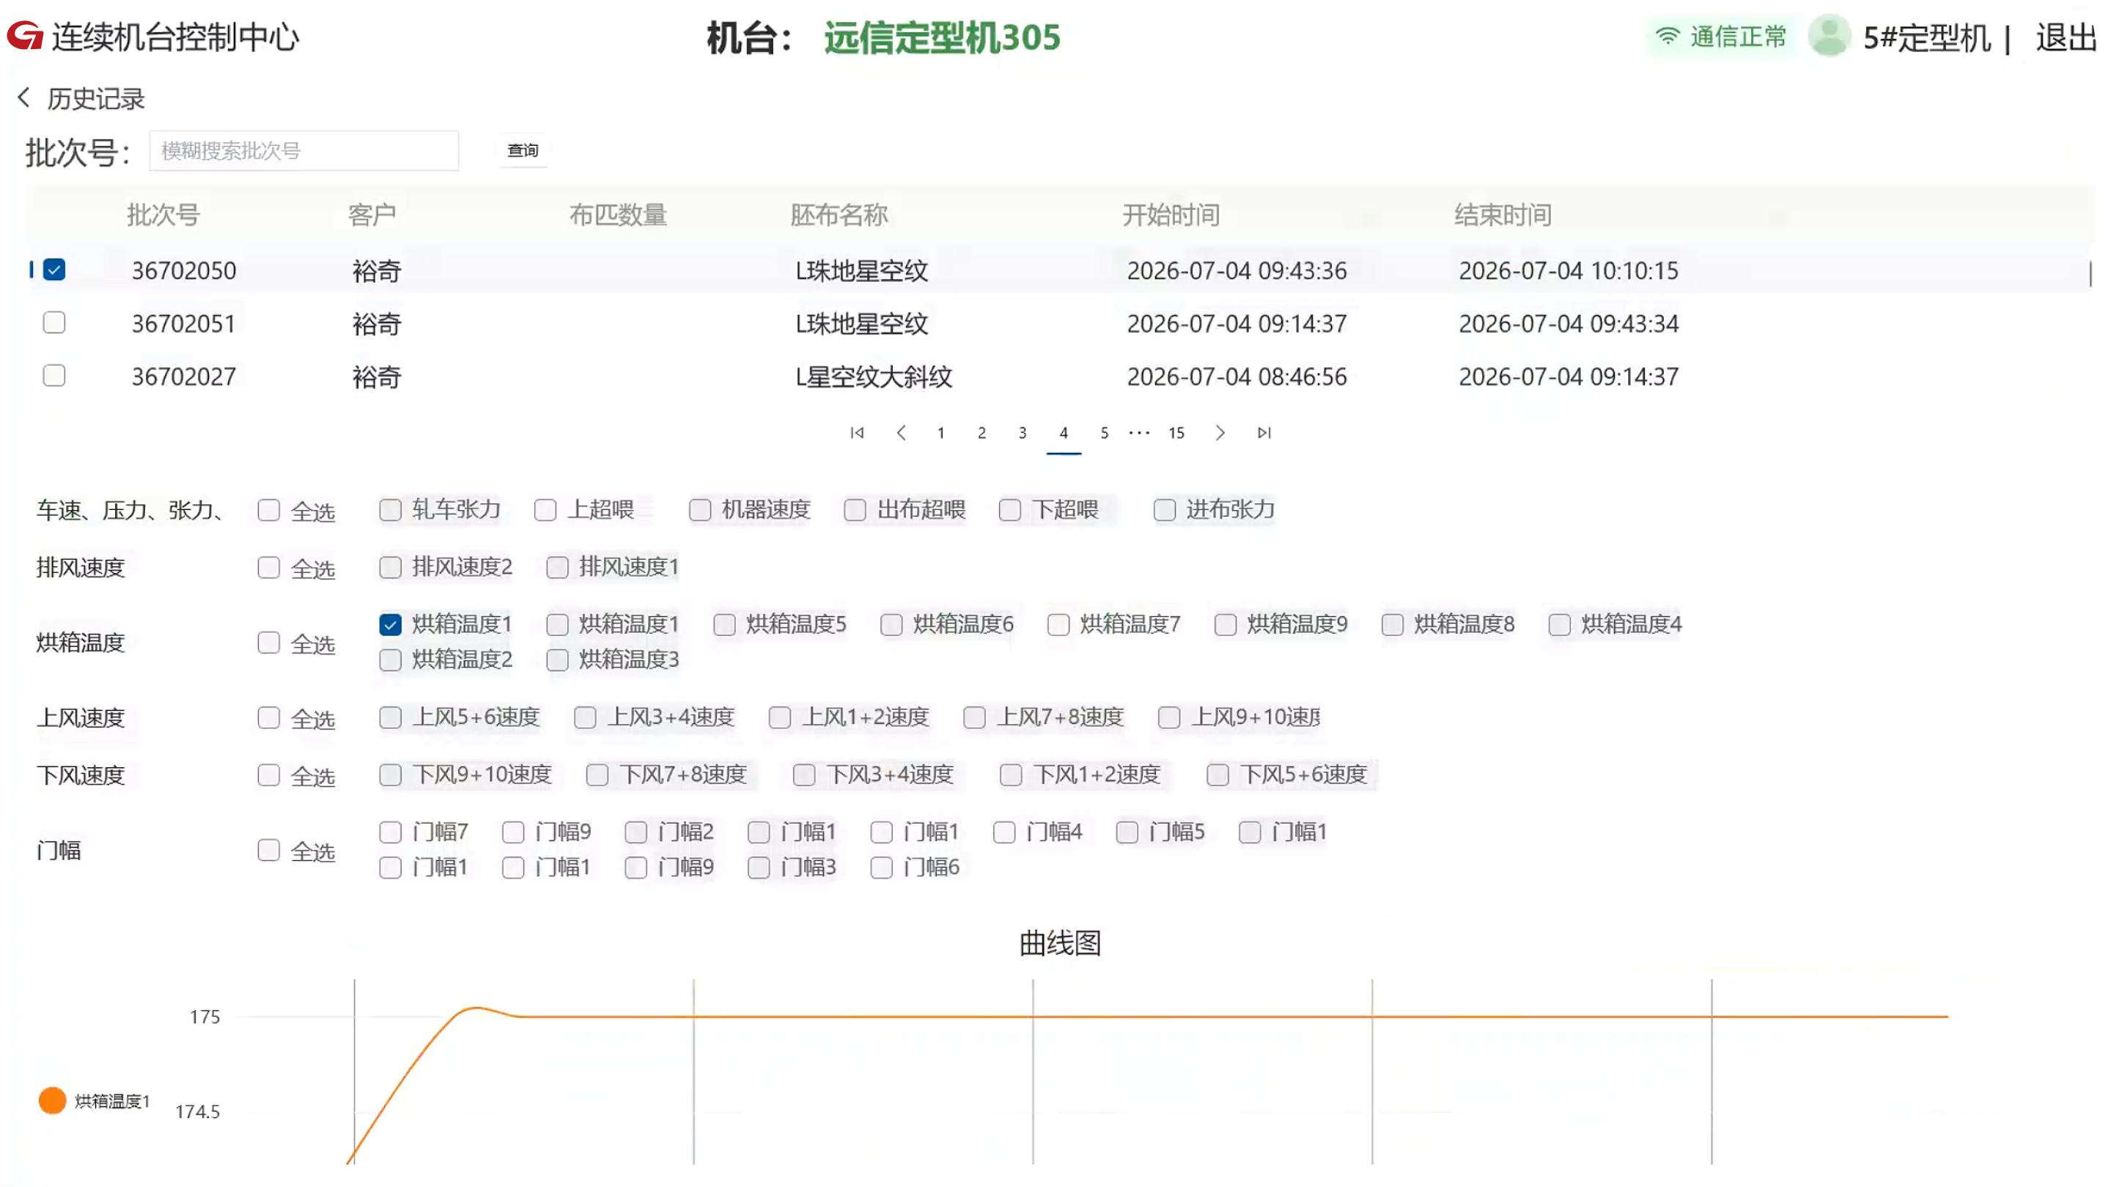Jump to first page of pagination
2111x1187 pixels.
[857, 432]
